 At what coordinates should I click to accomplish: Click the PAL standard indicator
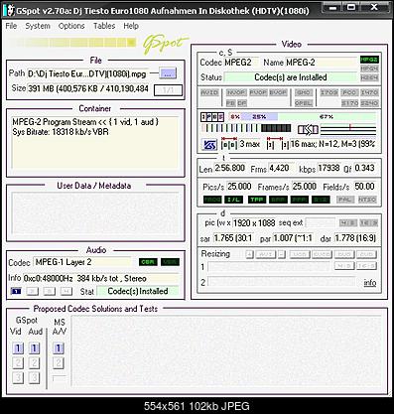pyautogui.click(x=345, y=200)
